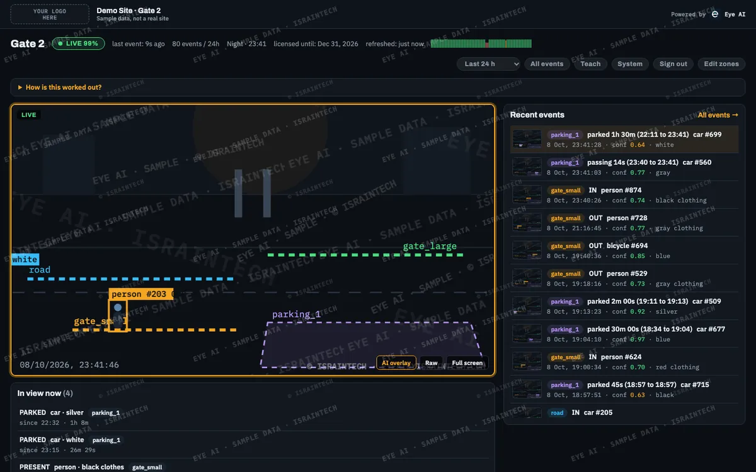Switch the camera view to AI overlay
The width and height of the screenshot is (756, 472).
tap(396, 363)
